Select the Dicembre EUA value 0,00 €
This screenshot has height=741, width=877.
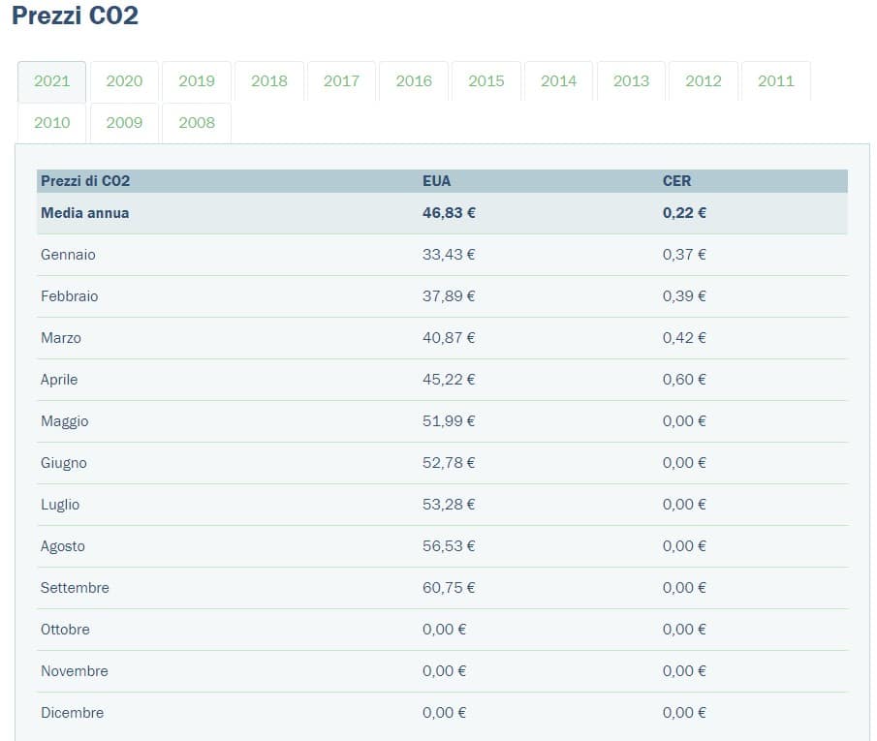point(444,713)
